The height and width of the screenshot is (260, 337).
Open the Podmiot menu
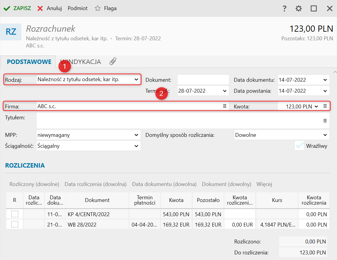78,8
